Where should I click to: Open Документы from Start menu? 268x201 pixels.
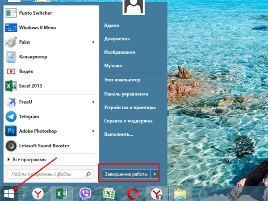[x=117, y=39]
